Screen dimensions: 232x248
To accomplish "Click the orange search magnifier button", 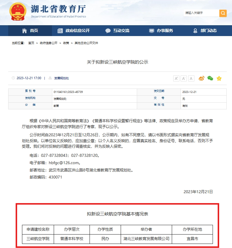I will click(223, 13).
